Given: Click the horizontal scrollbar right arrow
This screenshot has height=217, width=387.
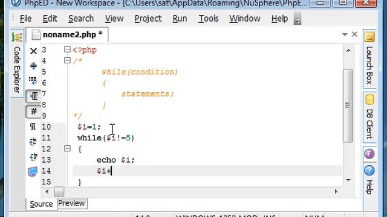Looking at the screenshot, I should point(336,192).
